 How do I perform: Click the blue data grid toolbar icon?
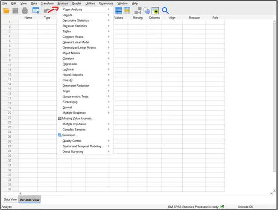point(119,11)
